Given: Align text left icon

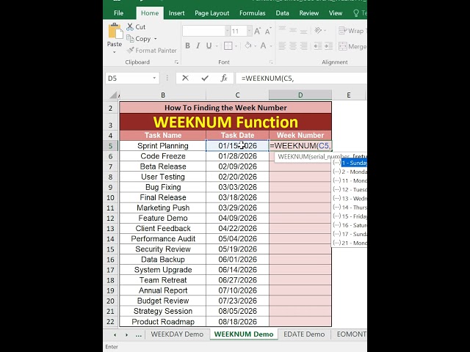Looking at the screenshot, I should (282, 45).
